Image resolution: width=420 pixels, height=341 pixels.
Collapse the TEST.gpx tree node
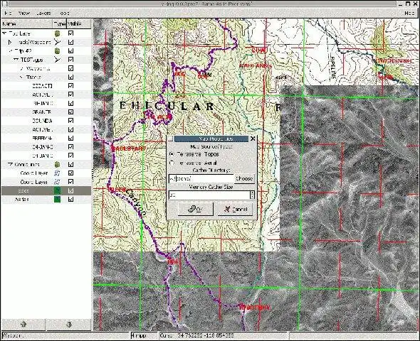point(16,60)
